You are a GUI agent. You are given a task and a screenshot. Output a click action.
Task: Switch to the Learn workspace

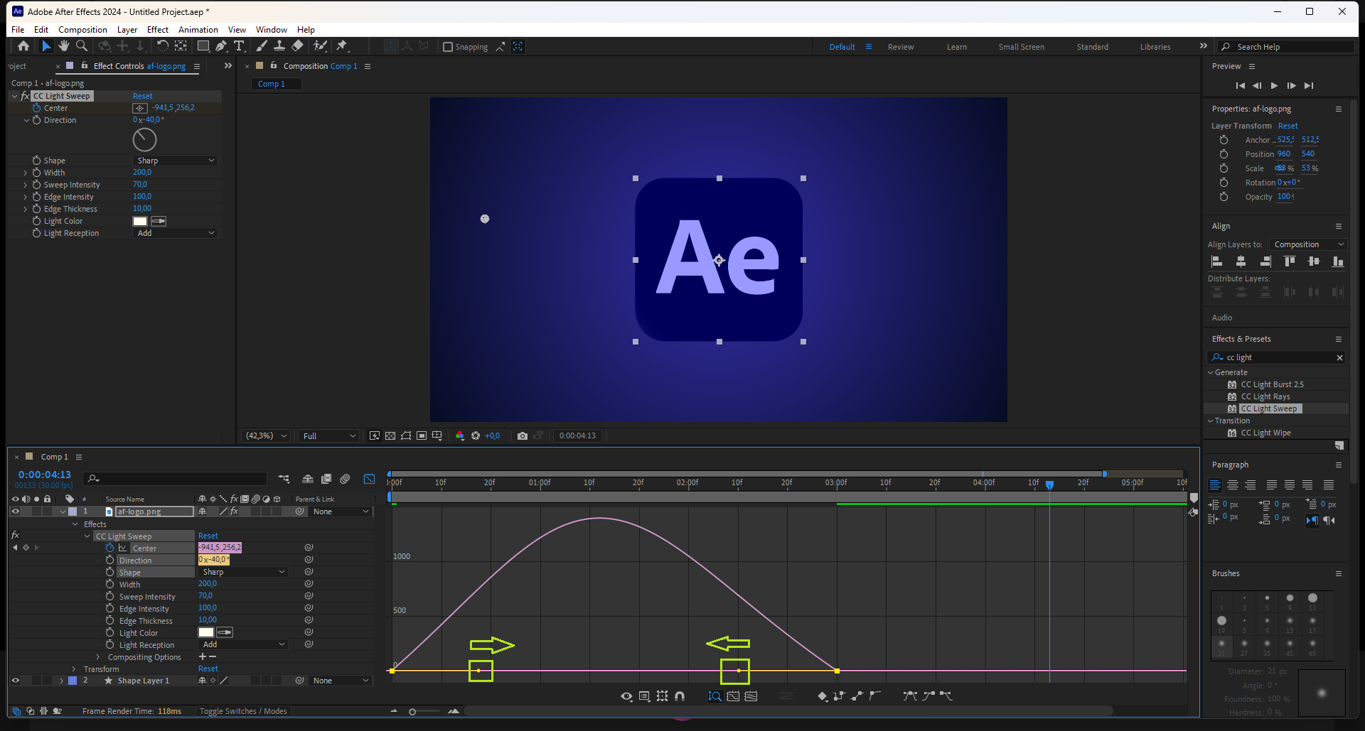click(956, 47)
